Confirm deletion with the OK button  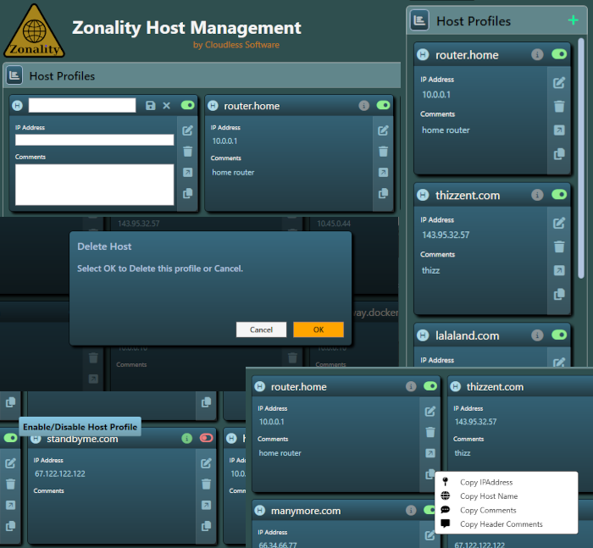[x=319, y=329]
